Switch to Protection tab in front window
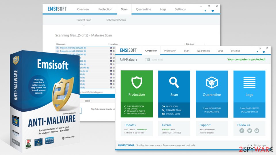Viewport: 276px width, 155px height. pyautogui.click(x=170, y=51)
